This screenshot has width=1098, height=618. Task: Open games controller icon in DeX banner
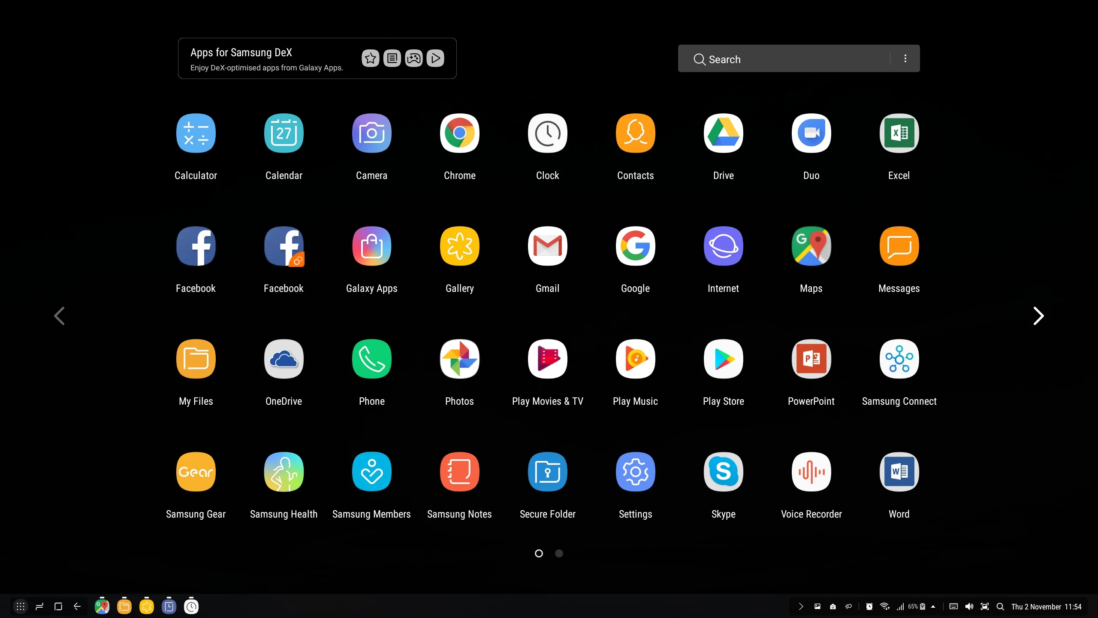pos(414,58)
